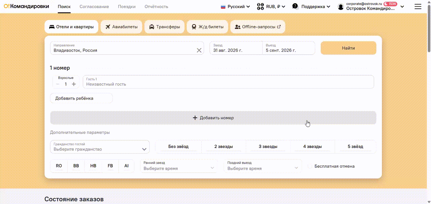Toggle the 2 звезды filter
This screenshot has width=431, height=204.
[x=224, y=147]
